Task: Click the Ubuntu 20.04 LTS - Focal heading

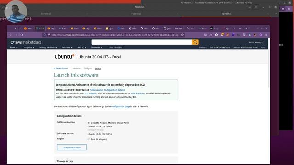Action: (x=100, y=57)
